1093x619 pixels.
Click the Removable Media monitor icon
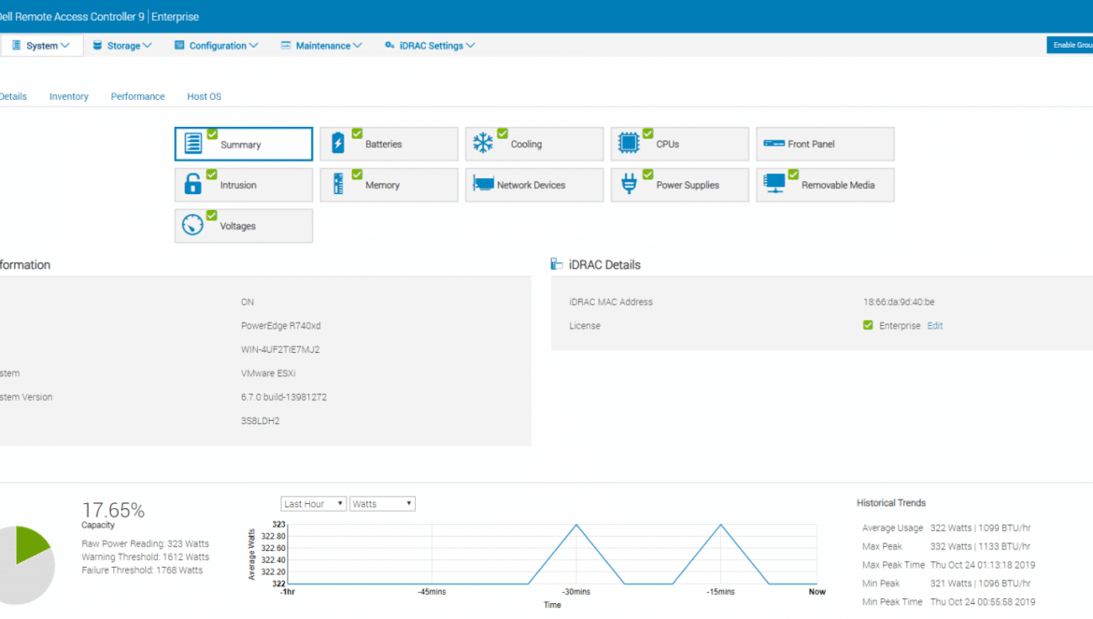point(774,183)
